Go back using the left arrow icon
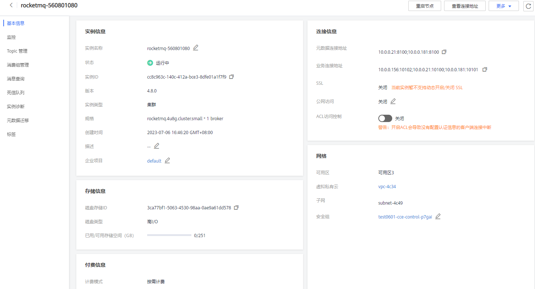The width and height of the screenshot is (535, 289). click(11, 5)
